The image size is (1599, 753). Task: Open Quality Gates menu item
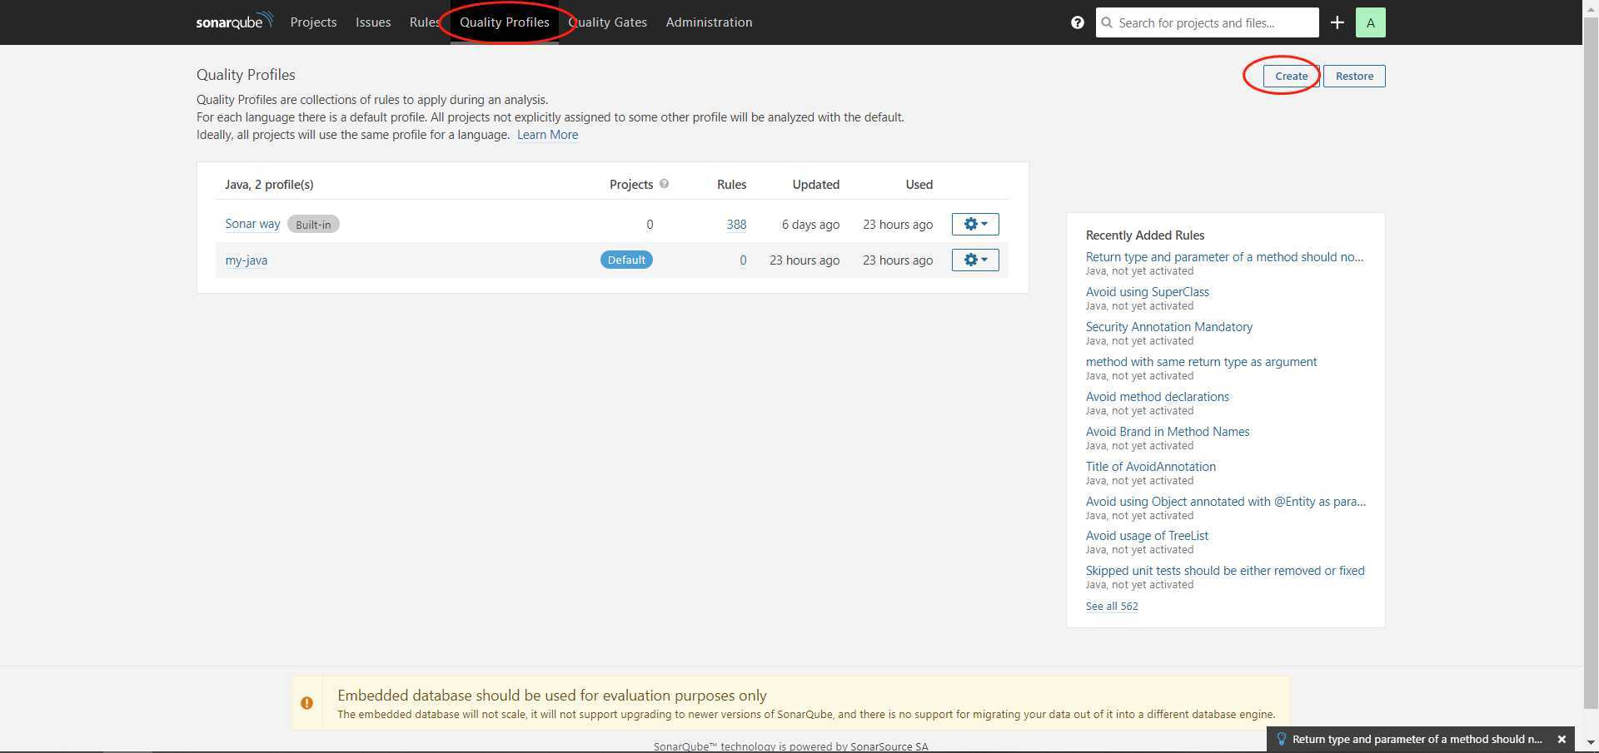[x=607, y=22]
